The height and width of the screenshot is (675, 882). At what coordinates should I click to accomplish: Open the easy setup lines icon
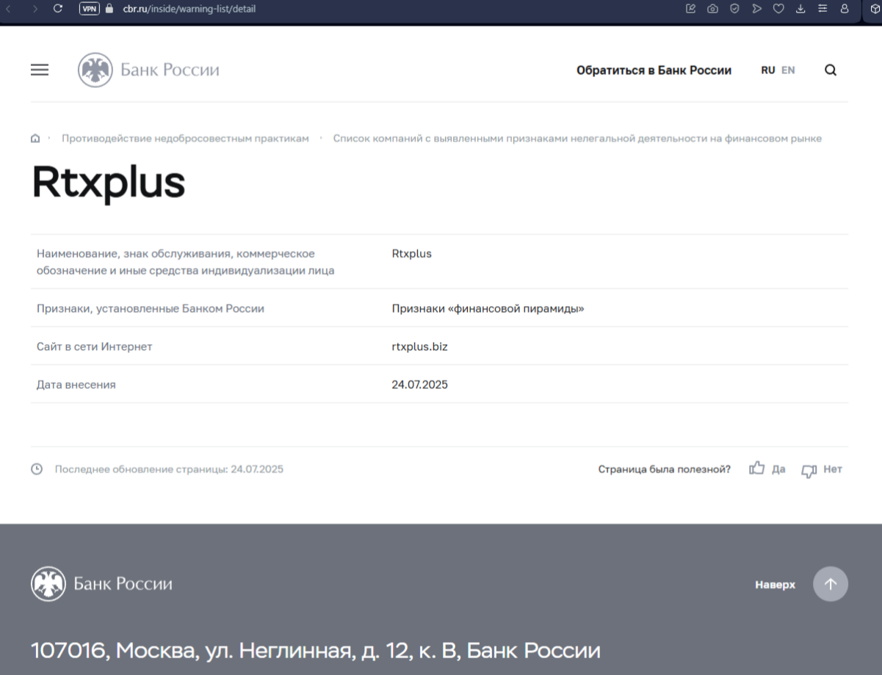click(x=823, y=9)
